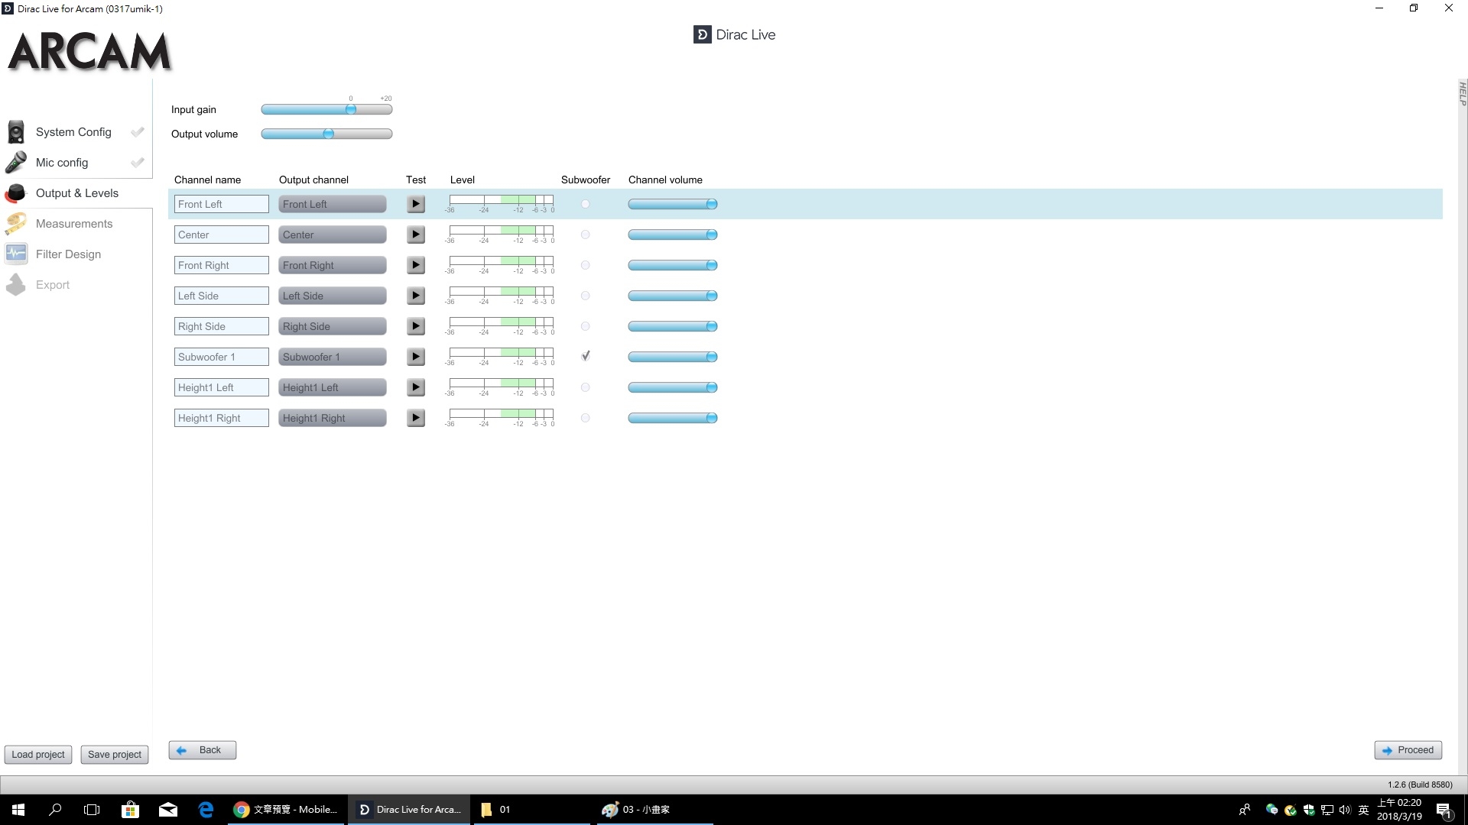Click the Measurements tape measure icon
1468x825 pixels.
(16, 224)
